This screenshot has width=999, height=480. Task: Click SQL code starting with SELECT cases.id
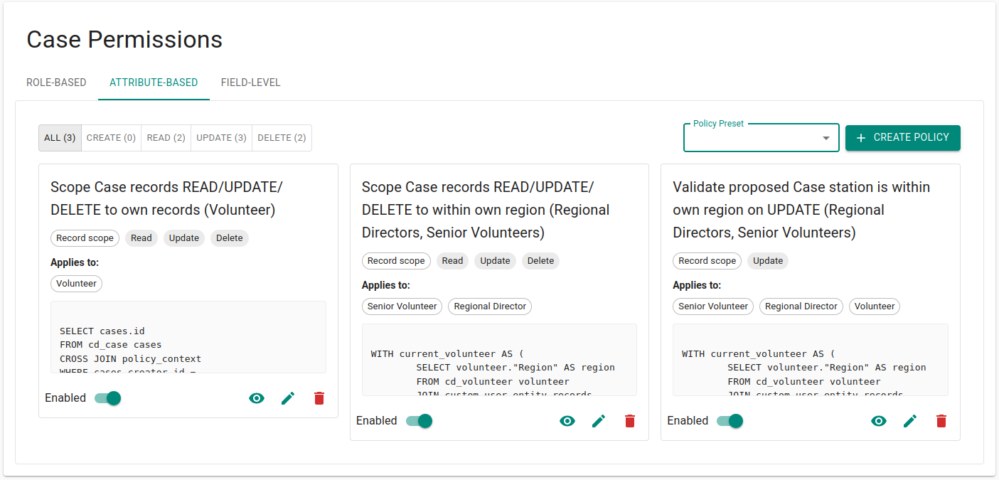click(188, 337)
